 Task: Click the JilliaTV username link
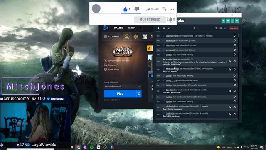pos(169,76)
